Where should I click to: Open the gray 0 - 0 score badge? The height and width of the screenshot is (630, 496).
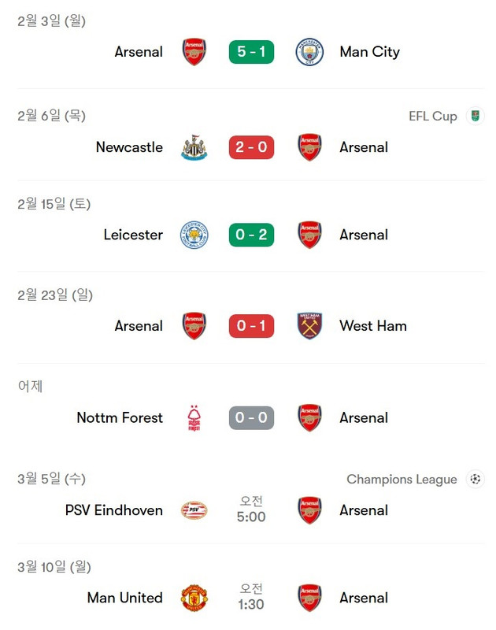(251, 418)
